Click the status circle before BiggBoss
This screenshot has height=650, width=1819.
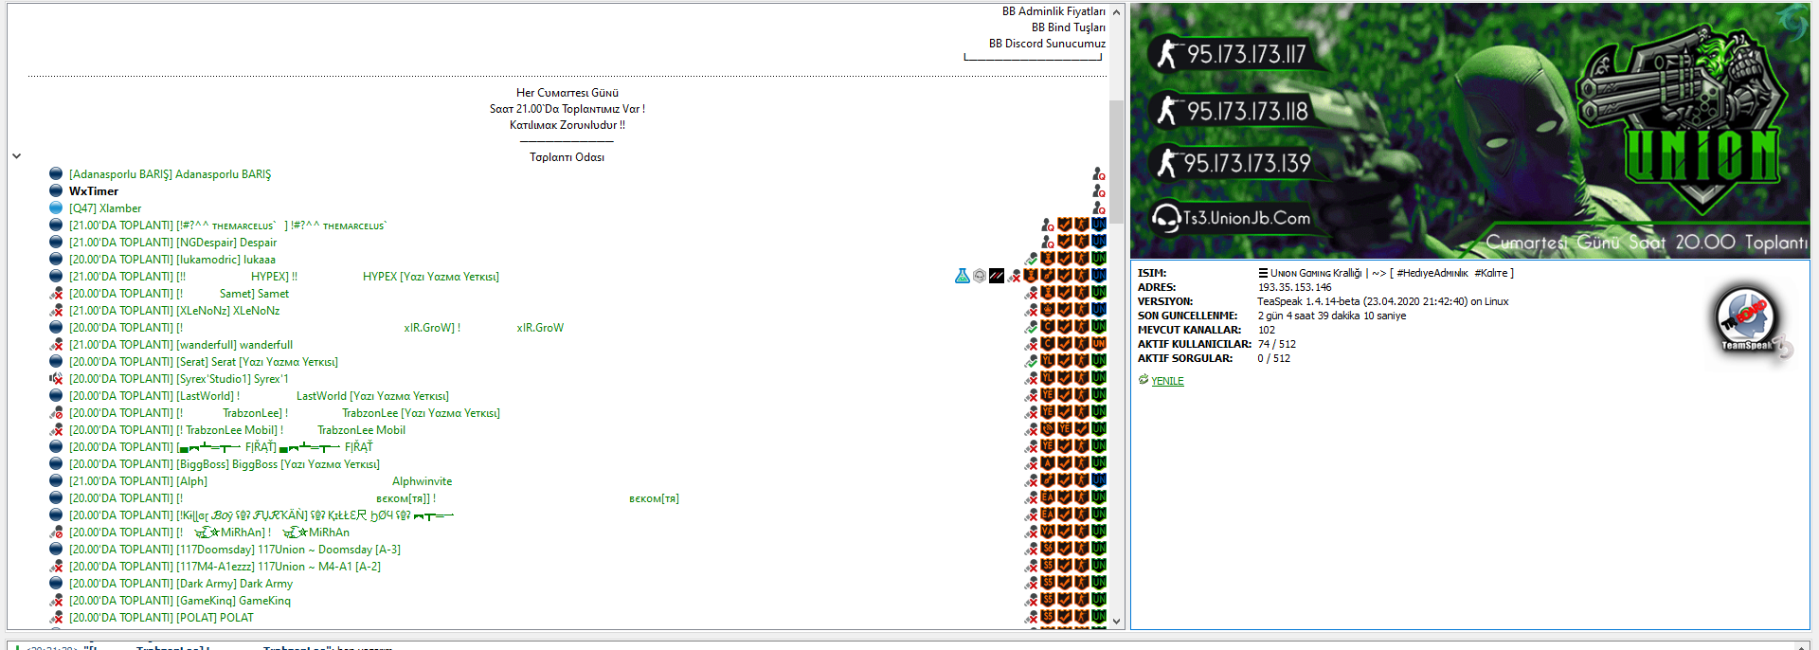coord(56,464)
